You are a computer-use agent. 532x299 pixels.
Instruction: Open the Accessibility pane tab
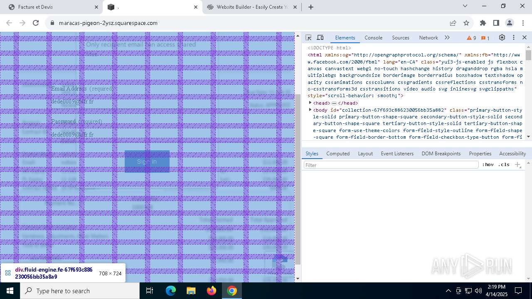click(x=512, y=153)
